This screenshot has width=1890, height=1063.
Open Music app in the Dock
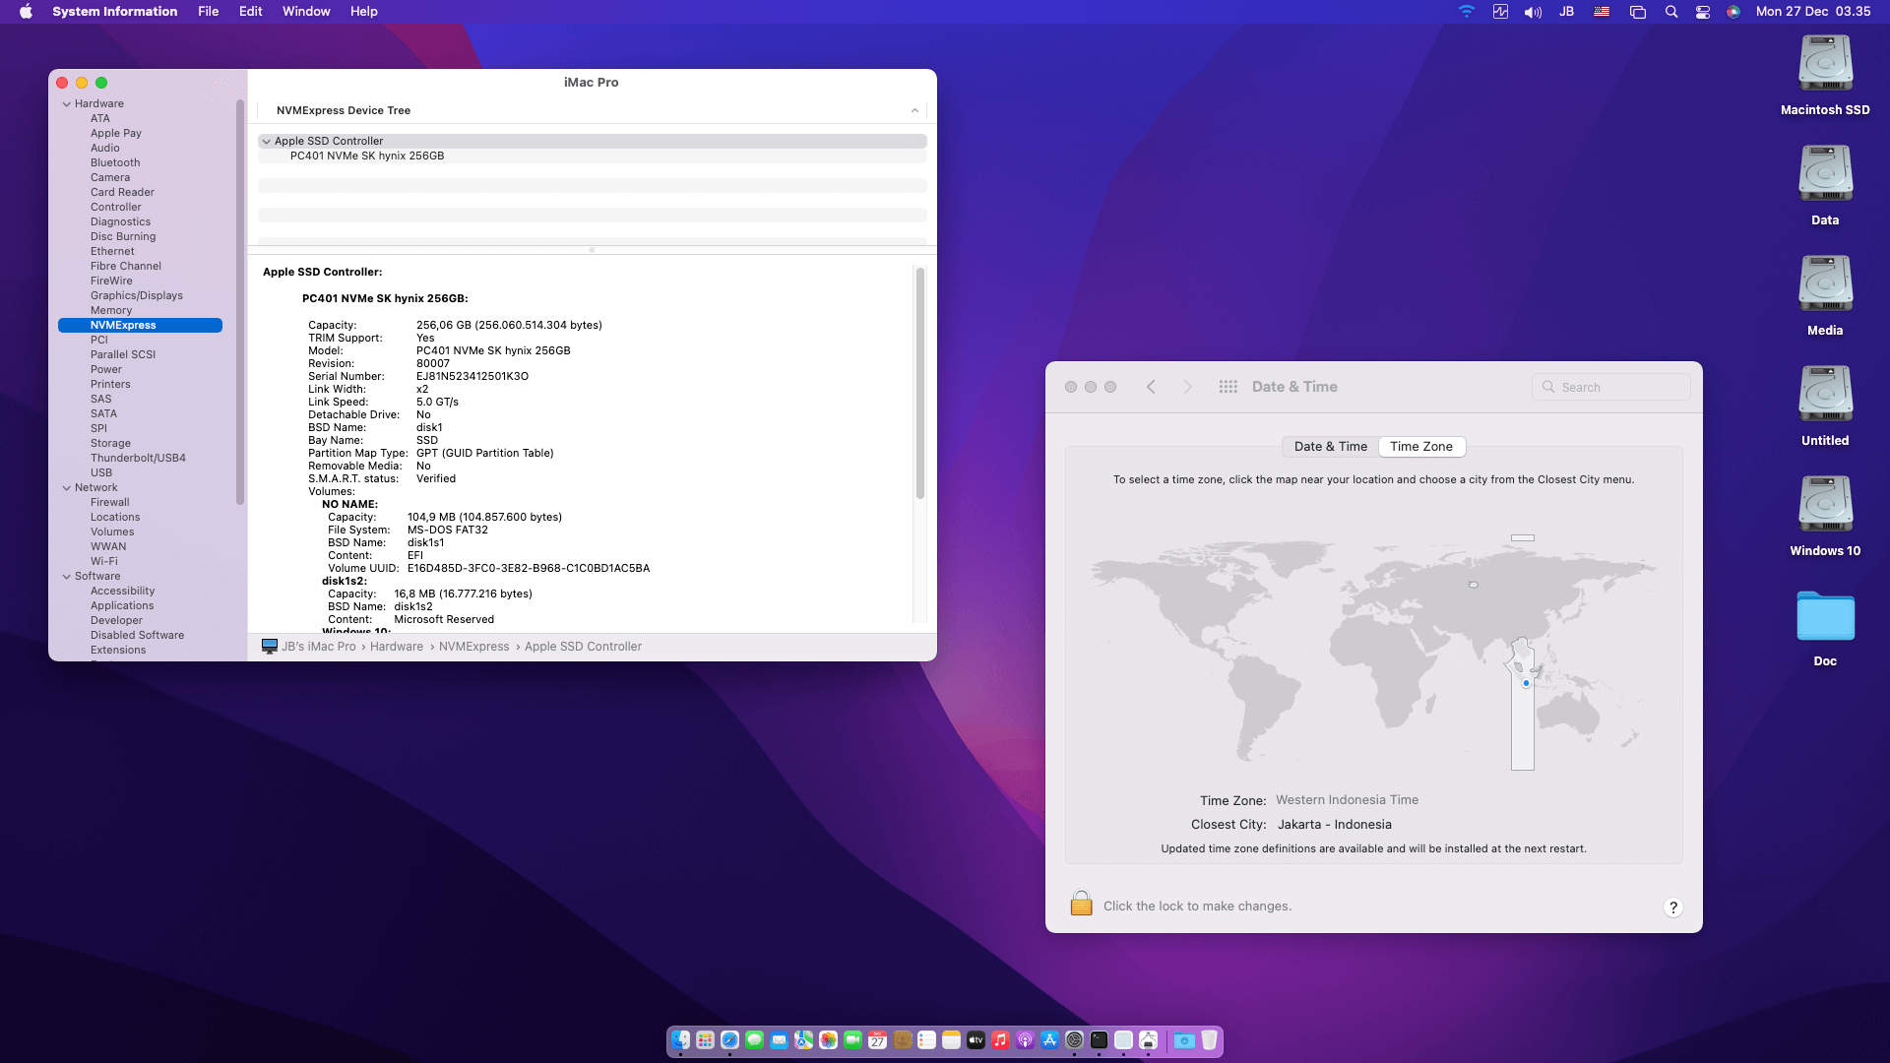click(x=1000, y=1040)
